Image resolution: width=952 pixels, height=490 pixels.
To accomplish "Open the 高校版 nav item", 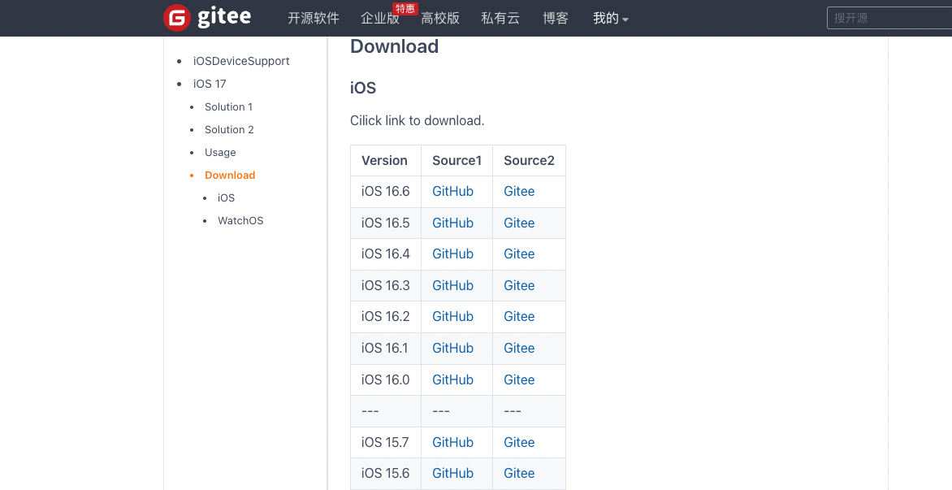I will (440, 18).
